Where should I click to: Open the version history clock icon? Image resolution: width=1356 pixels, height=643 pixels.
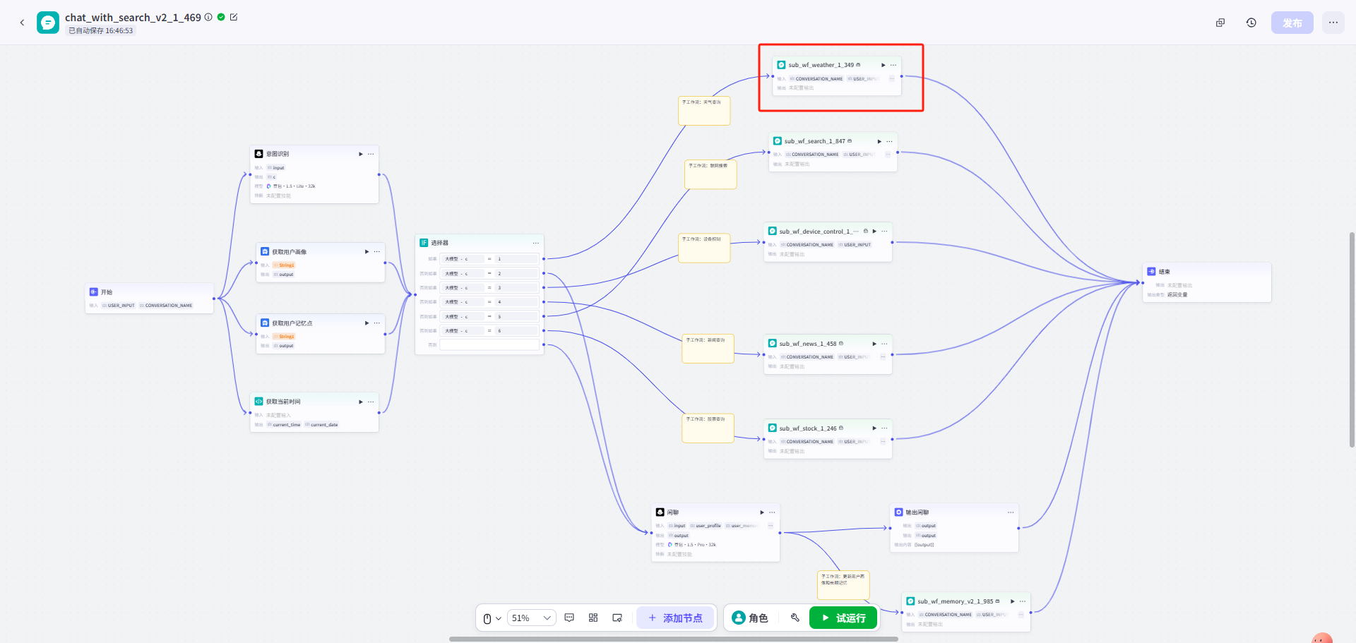[1251, 23]
